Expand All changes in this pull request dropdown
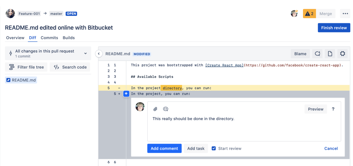Screen dimensions: 353x166 click(x=48, y=53)
